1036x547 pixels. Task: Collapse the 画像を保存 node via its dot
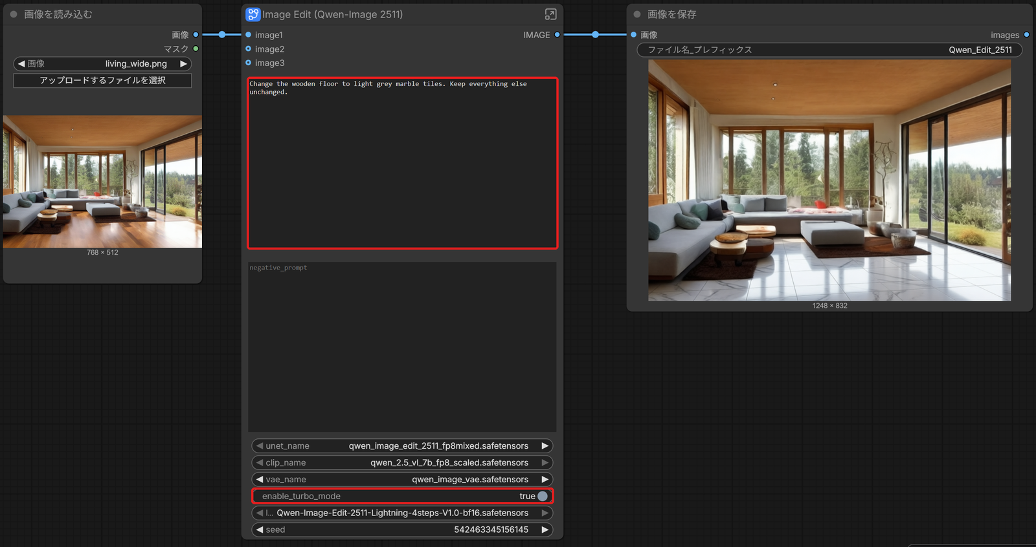(637, 14)
